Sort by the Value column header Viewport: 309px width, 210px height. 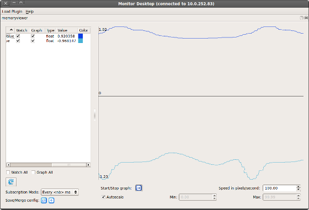[x=67, y=30]
